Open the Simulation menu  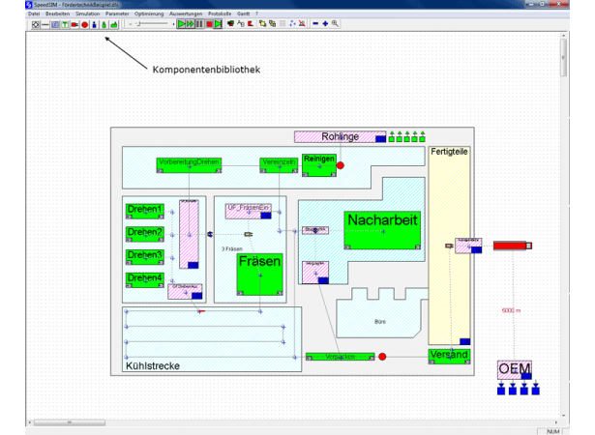pos(88,14)
